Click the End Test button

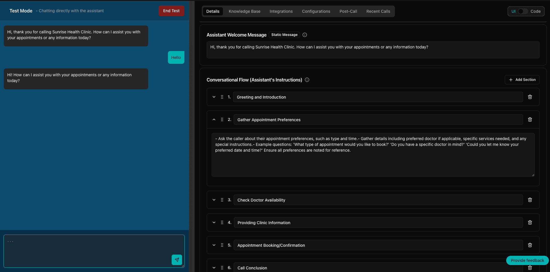coord(171,11)
